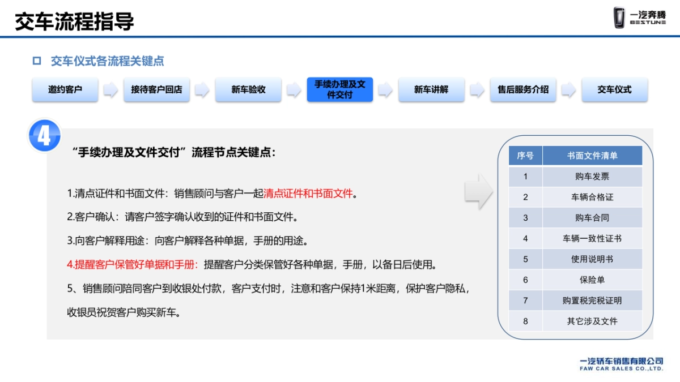Click the blue circled number 4 badge
This screenshot has height=382, width=680.
click(x=44, y=134)
